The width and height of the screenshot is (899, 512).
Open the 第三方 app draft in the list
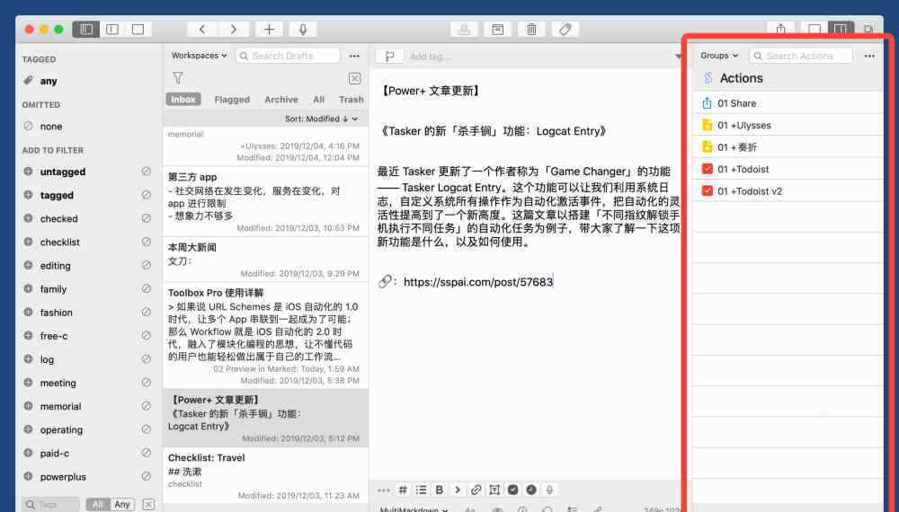pos(265,201)
